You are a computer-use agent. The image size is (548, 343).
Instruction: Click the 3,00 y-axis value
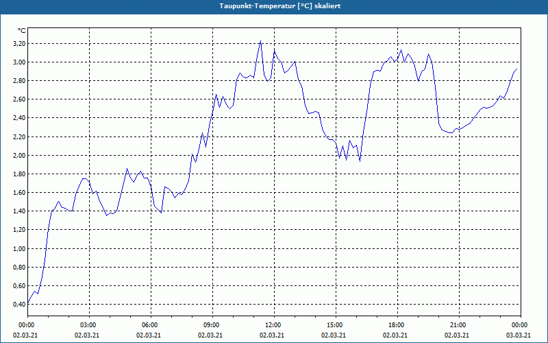point(19,62)
